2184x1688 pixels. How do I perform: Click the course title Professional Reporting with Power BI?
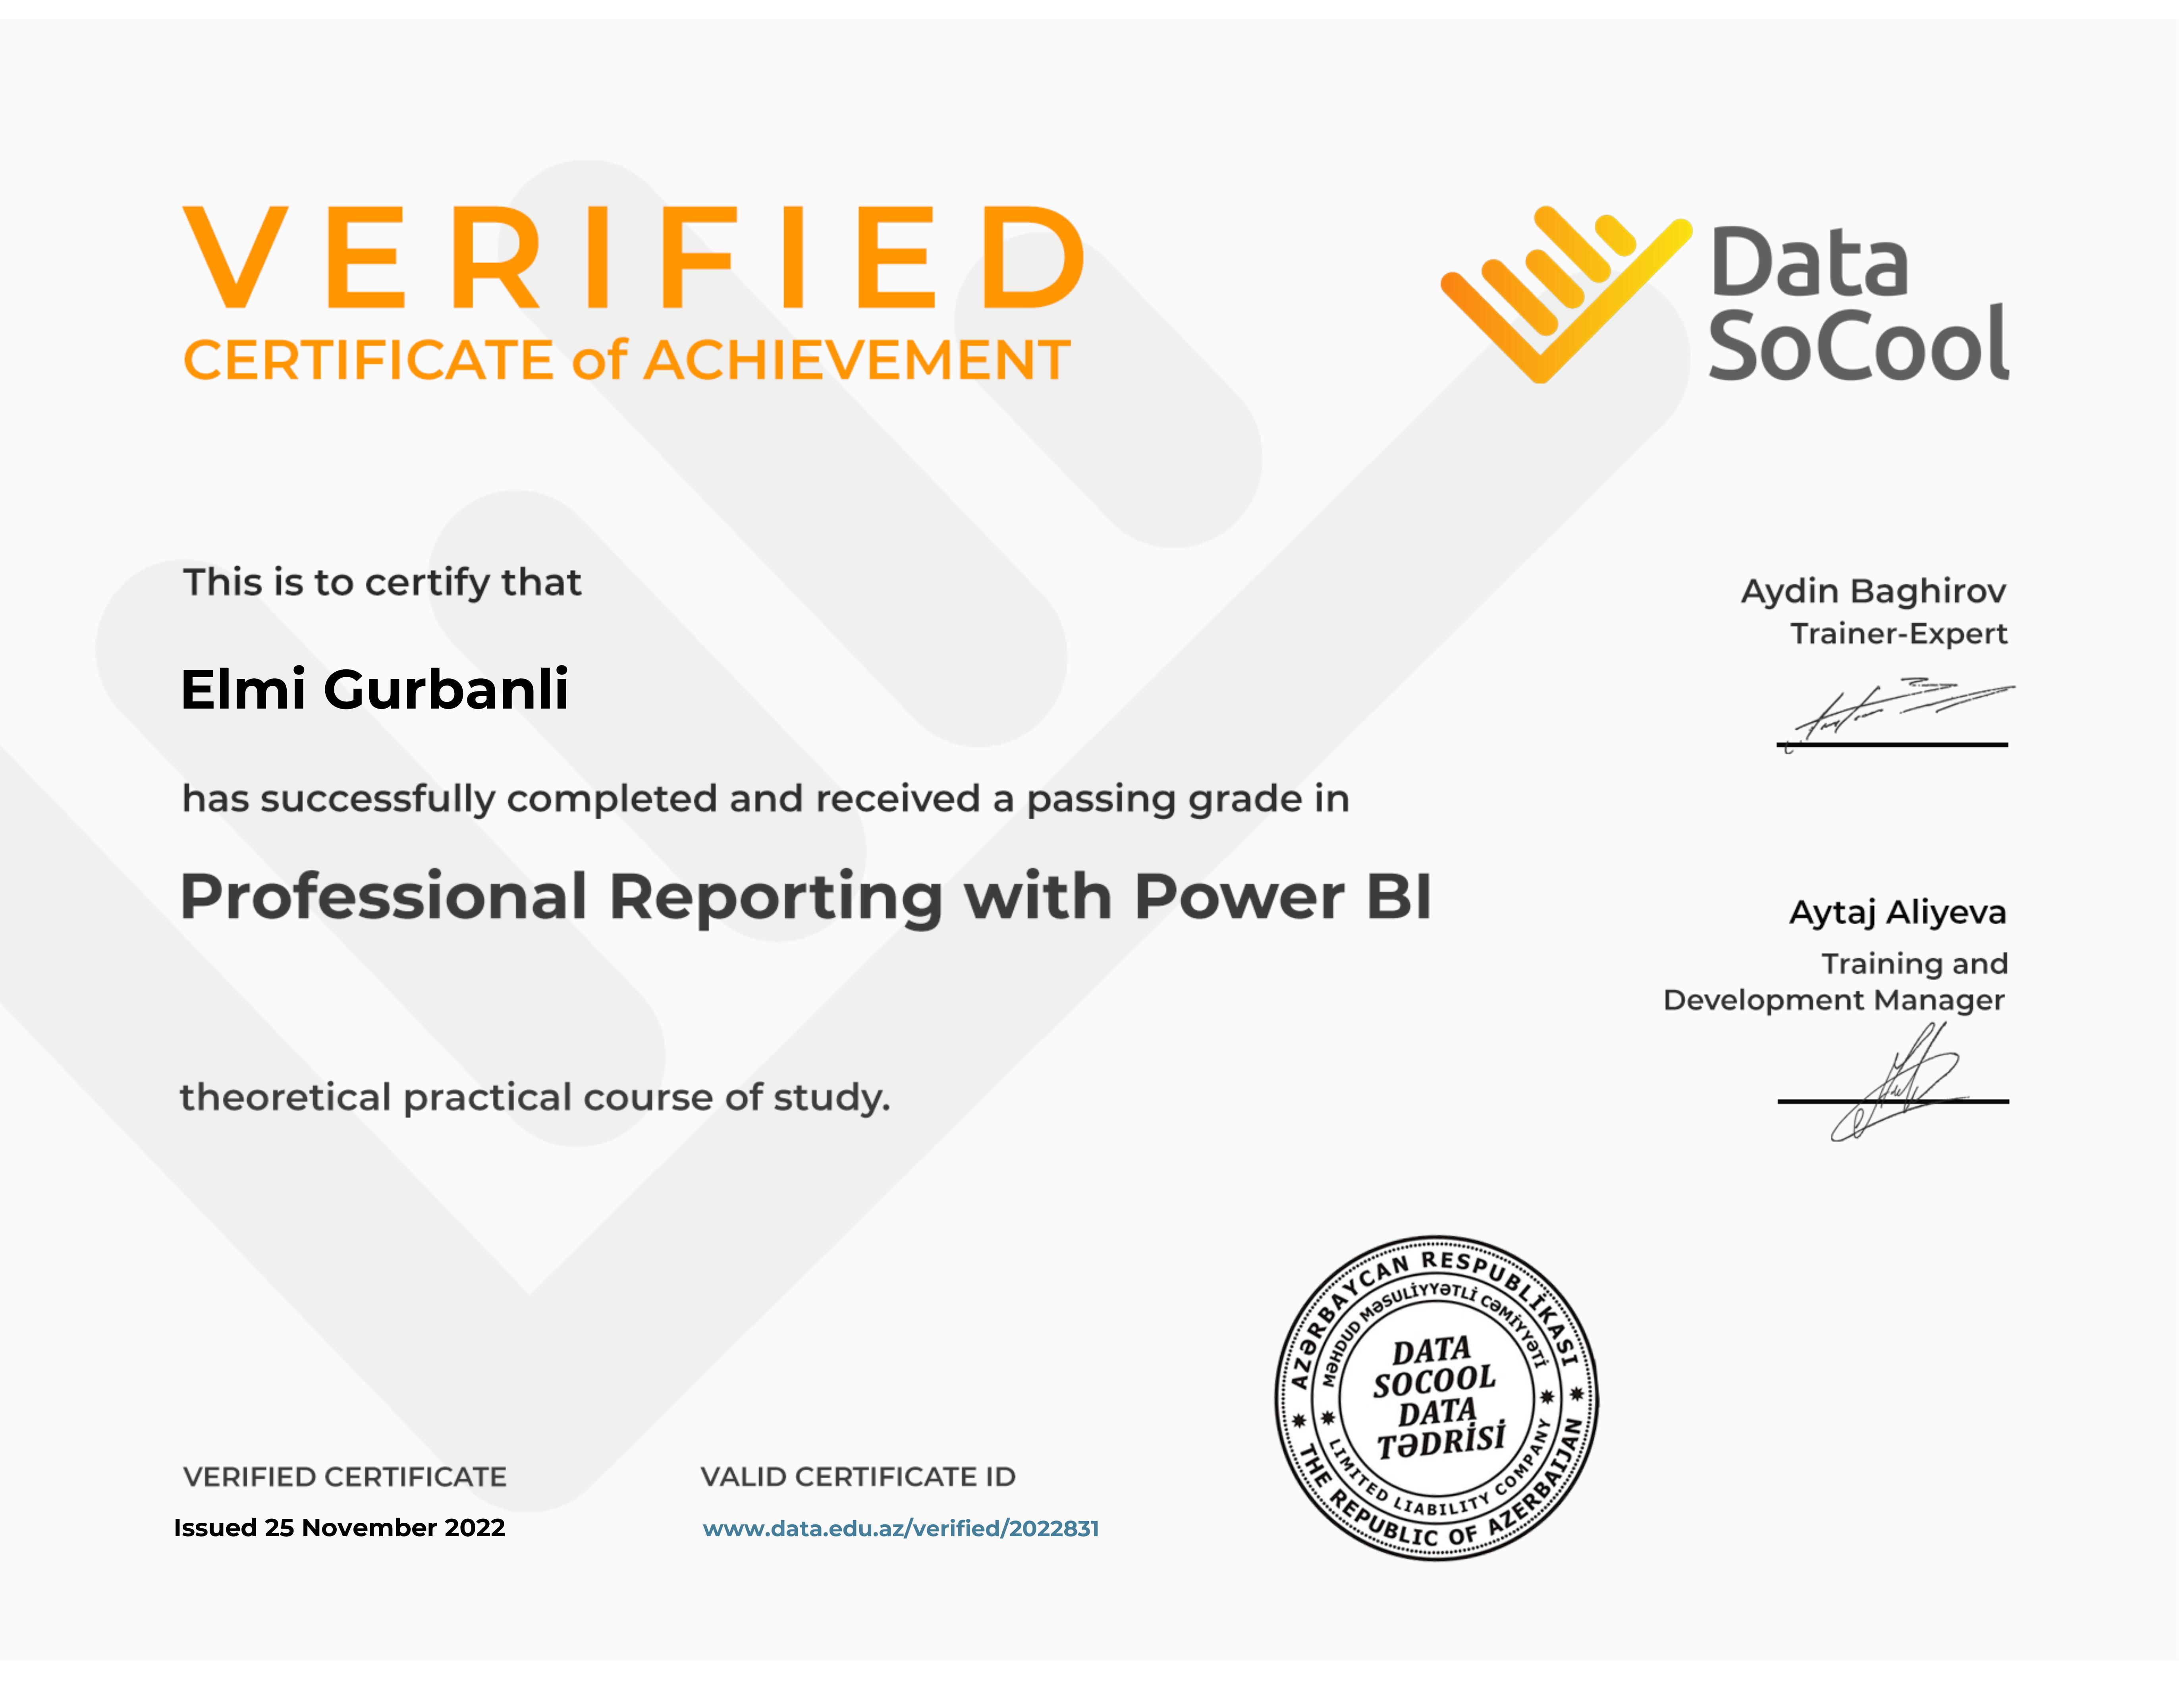pyautogui.click(x=805, y=896)
